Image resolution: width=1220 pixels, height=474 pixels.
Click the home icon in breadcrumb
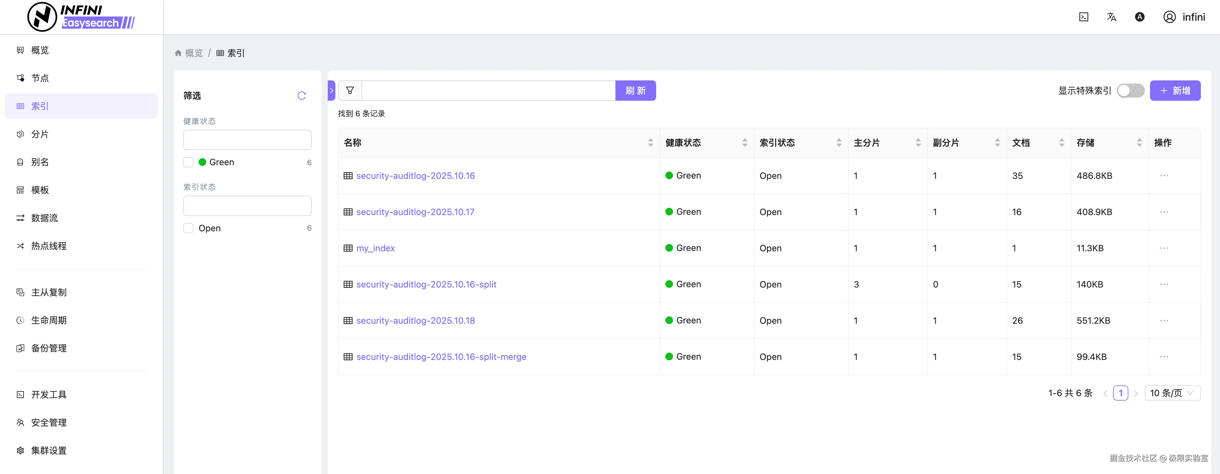[178, 53]
